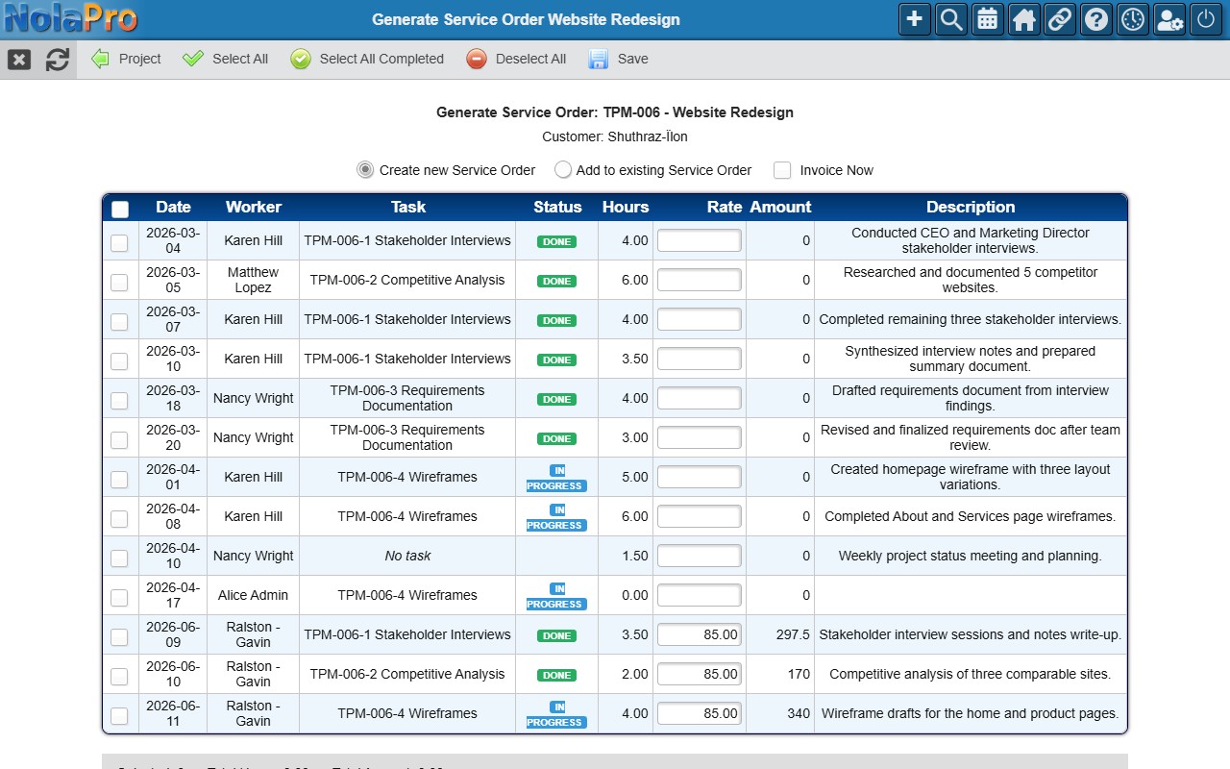Image resolution: width=1230 pixels, height=769 pixels.
Task: Go to home via house icon
Action: pos(1024,19)
